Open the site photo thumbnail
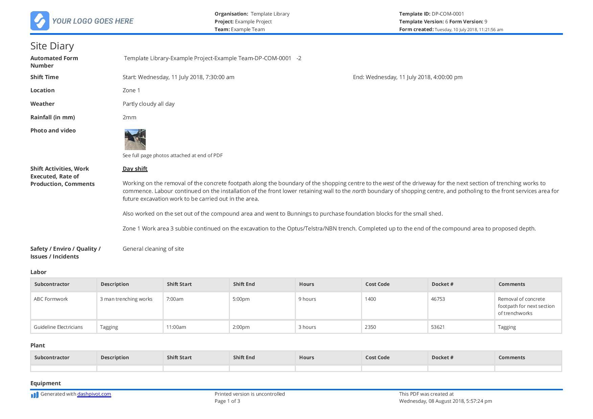 [135, 140]
